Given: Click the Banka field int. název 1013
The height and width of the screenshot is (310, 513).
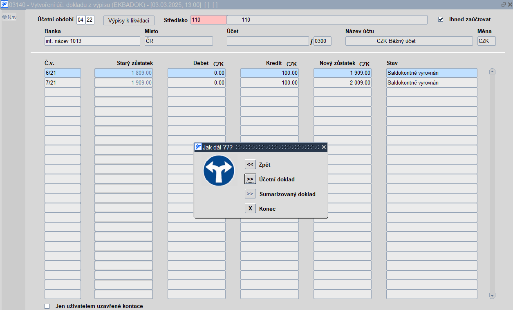Looking at the screenshot, I should tap(92, 41).
